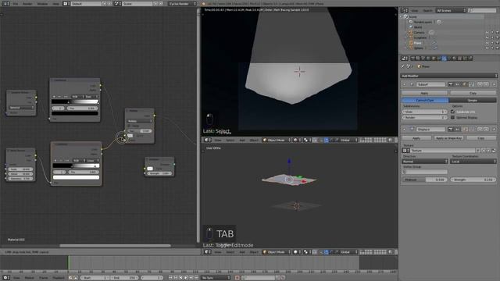Screen dimensions: 500x281
Task: Open the Modifiers wrench tab
Action: click(x=444, y=59)
